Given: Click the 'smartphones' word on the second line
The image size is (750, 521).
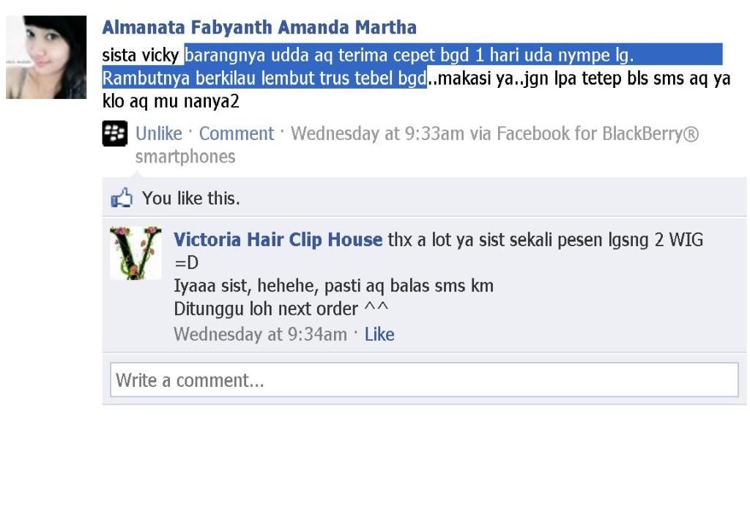Looking at the screenshot, I should coord(185,157).
